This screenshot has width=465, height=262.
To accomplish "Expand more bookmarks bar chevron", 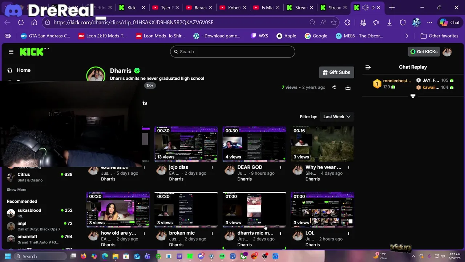I will [x=407, y=36].
